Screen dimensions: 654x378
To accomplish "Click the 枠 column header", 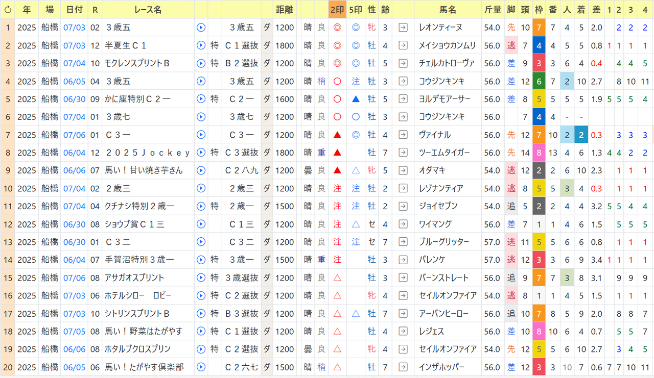I will coord(539,9).
